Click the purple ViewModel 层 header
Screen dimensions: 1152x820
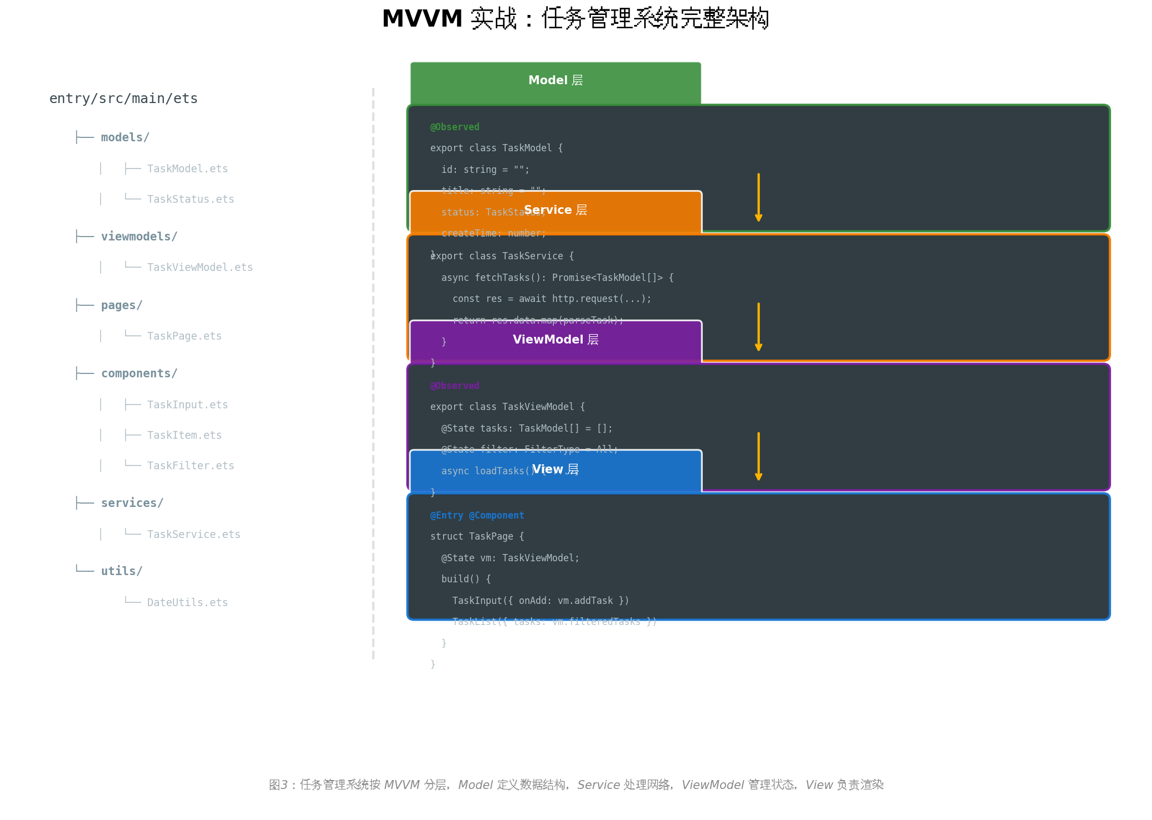[556, 341]
